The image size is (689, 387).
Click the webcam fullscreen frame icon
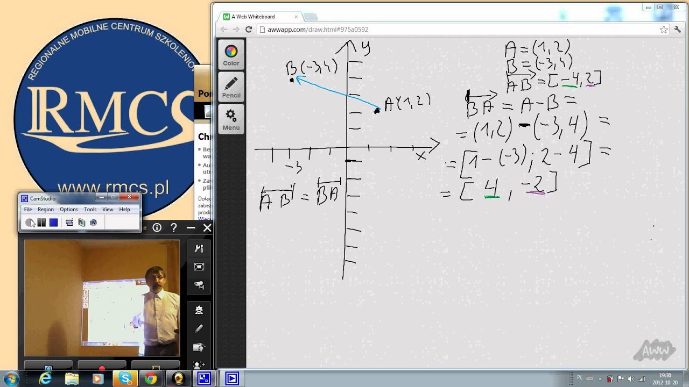coord(199,267)
